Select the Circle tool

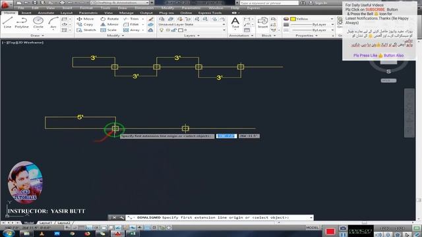coord(38,22)
